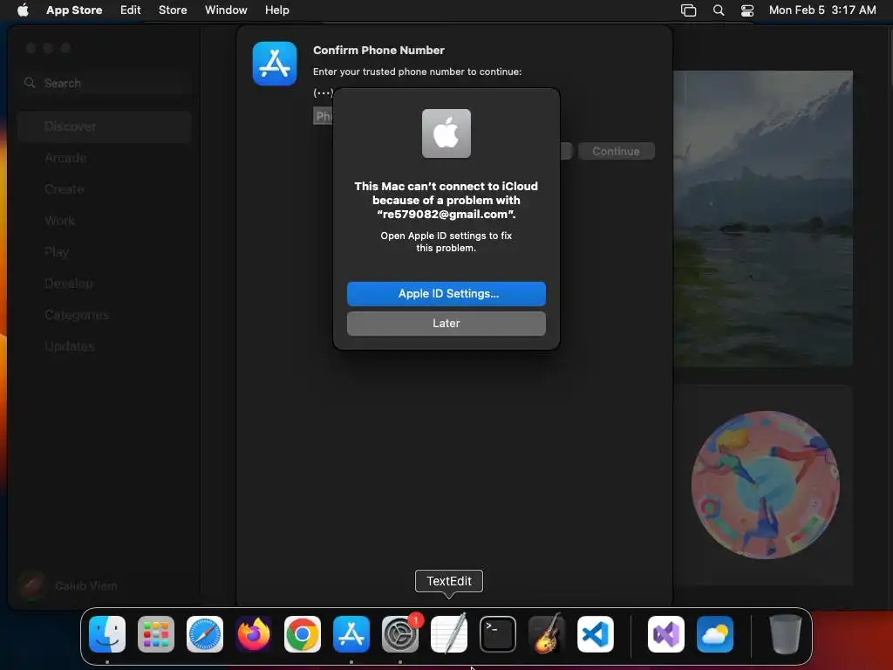Launch Google Chrome from the Dock
893x670 pixels.
tap(303, 634)
